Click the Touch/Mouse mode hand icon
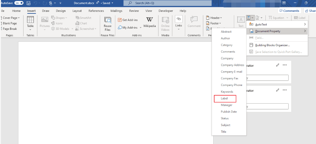The image size is (316, 144). (x=51, y=3)
